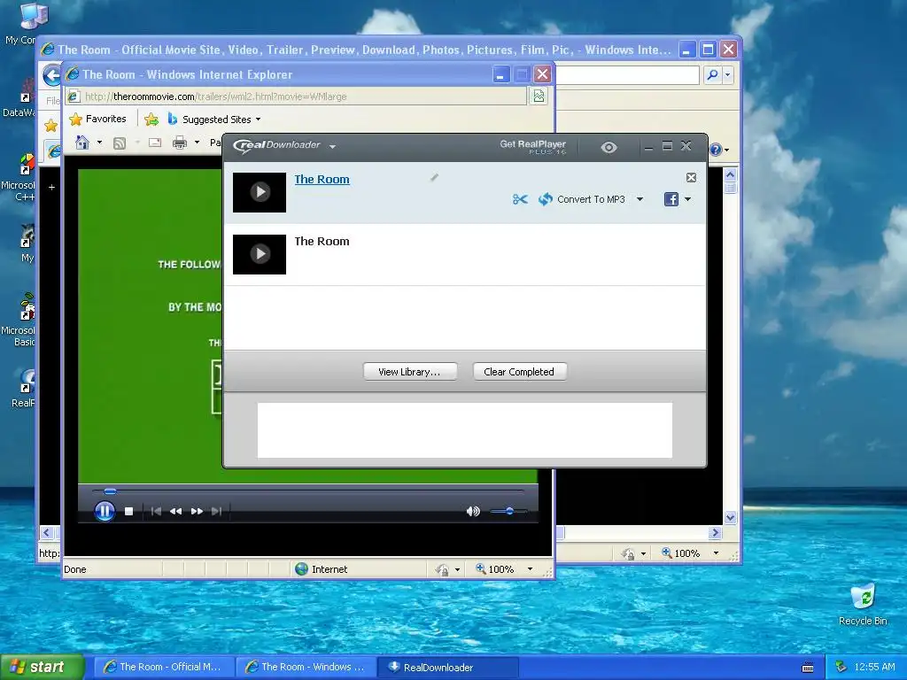
Task: Click vertical scrollbar up arrow in rear IE
Action: pos(730,174)
